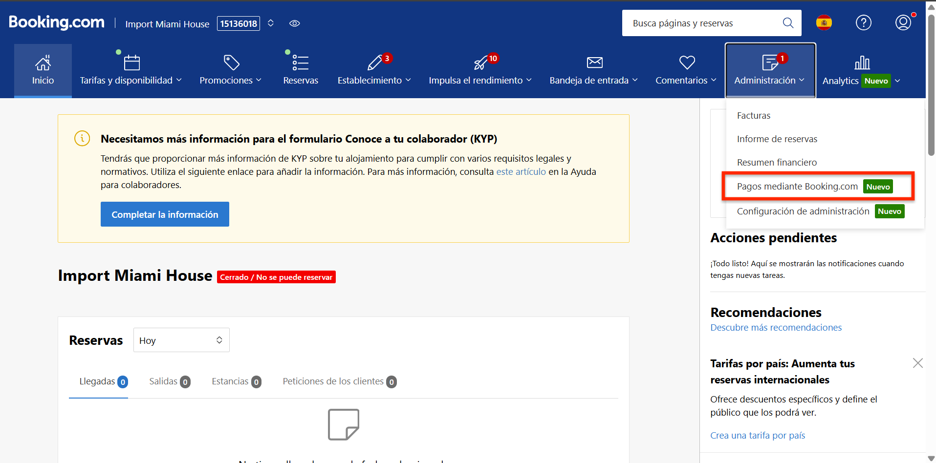The image size is (936, 463).
Task: Dismiss the Tarifas por país recommendation
Action: [x=917, y=363]
